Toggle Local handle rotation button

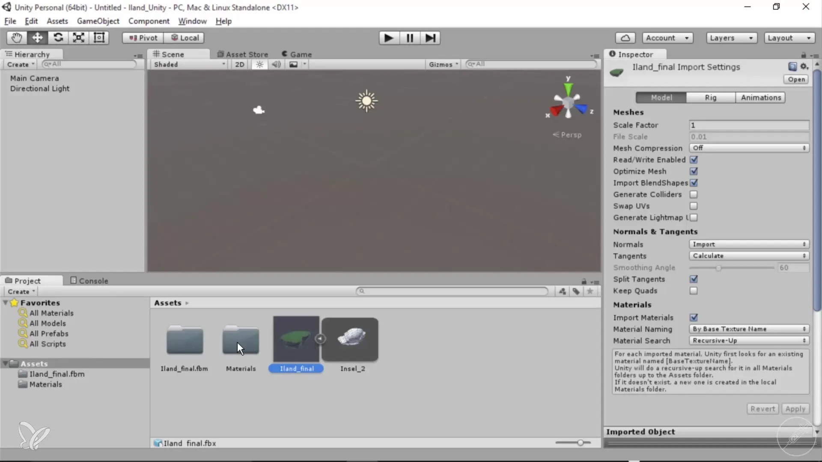point(185,38)
